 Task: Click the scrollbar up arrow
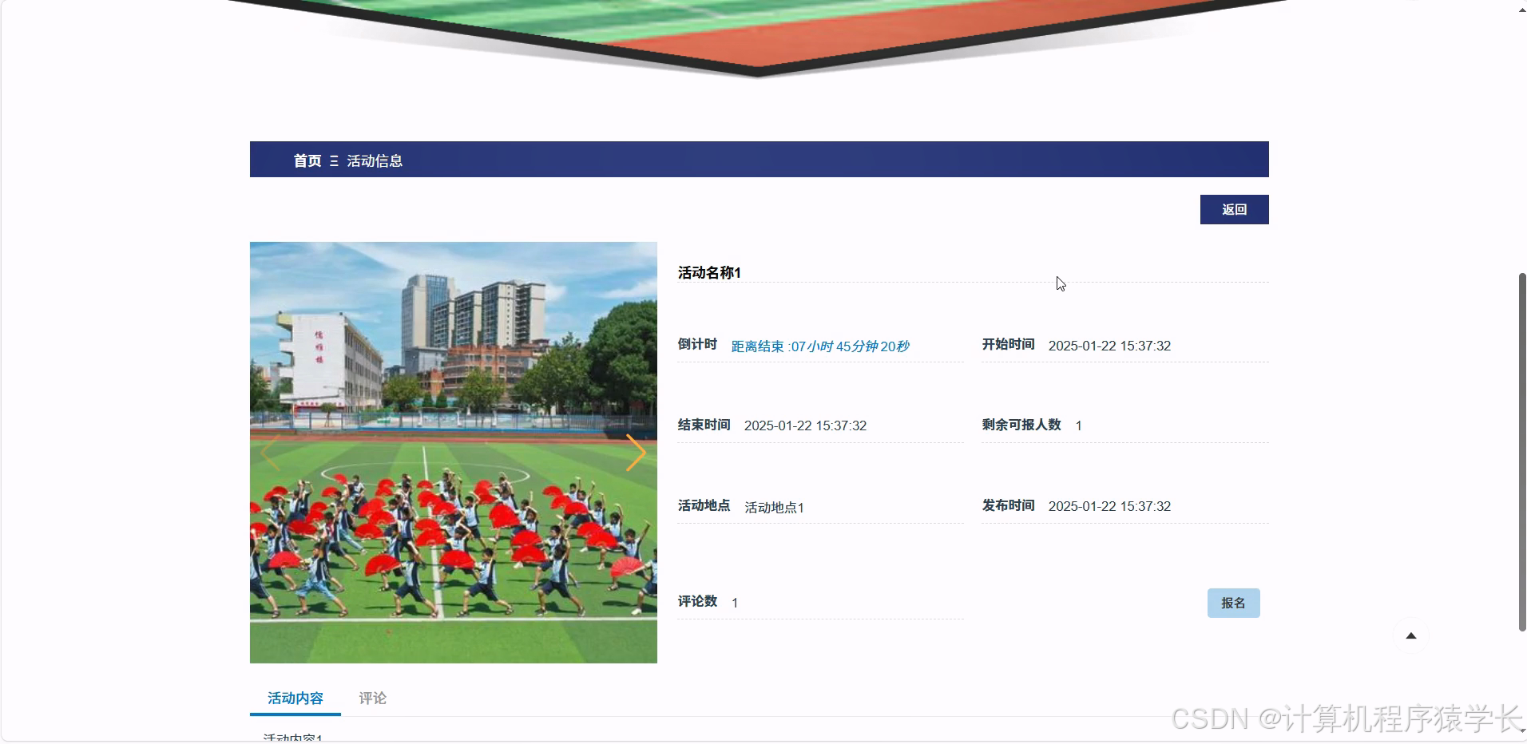1520,9
